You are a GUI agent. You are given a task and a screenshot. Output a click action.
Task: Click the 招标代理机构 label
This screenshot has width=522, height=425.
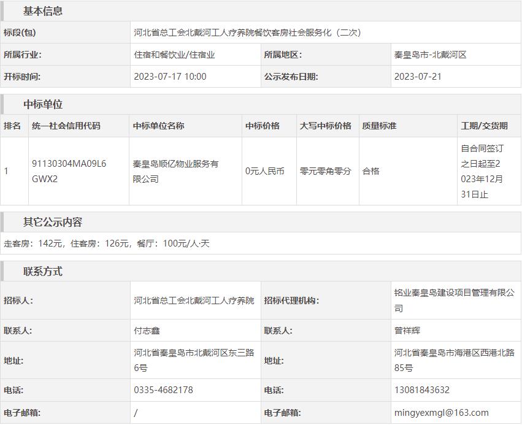coord(291,301)
